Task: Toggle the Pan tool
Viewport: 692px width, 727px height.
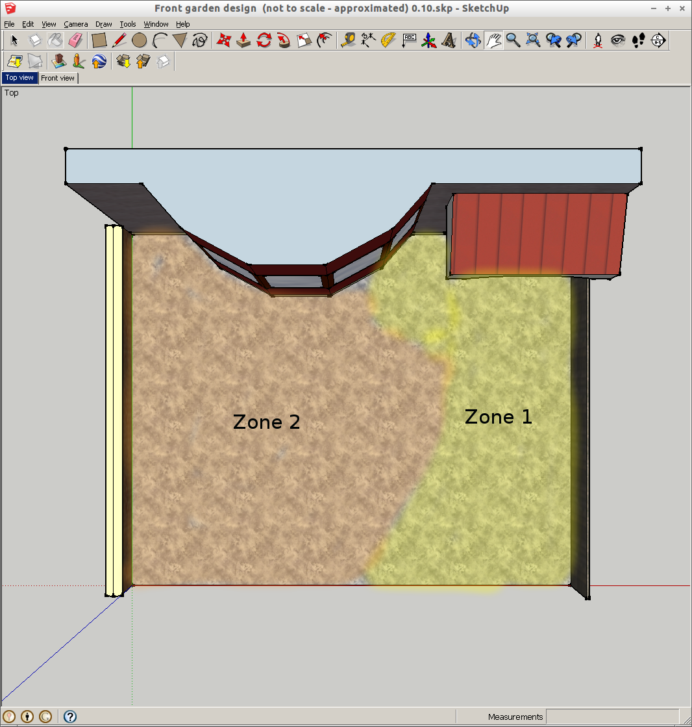Action: pyautogui.click(x=493, y=40)
